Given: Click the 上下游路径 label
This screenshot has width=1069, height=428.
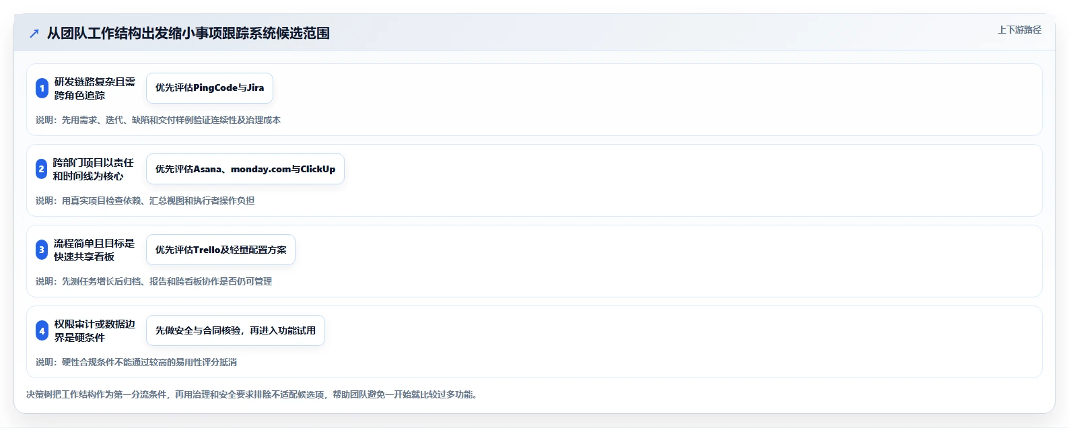Looking at the screenshot, I should click(x=1019, y=30).
